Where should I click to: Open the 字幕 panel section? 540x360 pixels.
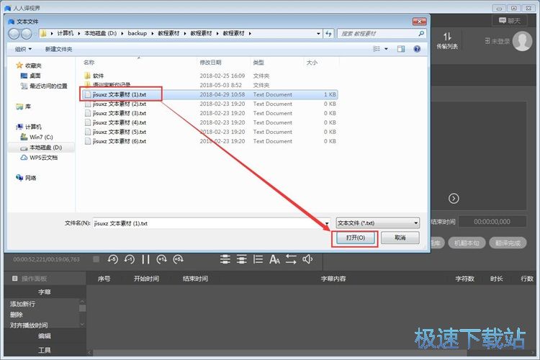(45, 292)
